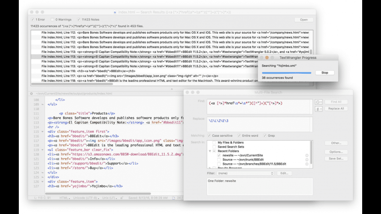Toggle the 11423 Notes checkbox
The image size is (381, 214).
[x=78, y=20]
